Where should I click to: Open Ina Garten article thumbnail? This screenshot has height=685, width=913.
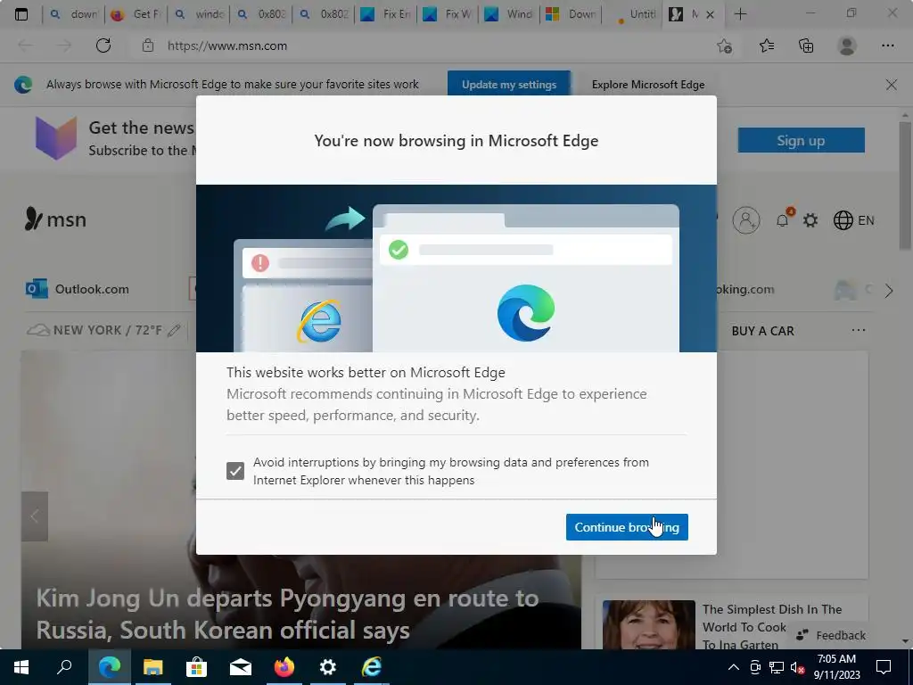point(649,624)
